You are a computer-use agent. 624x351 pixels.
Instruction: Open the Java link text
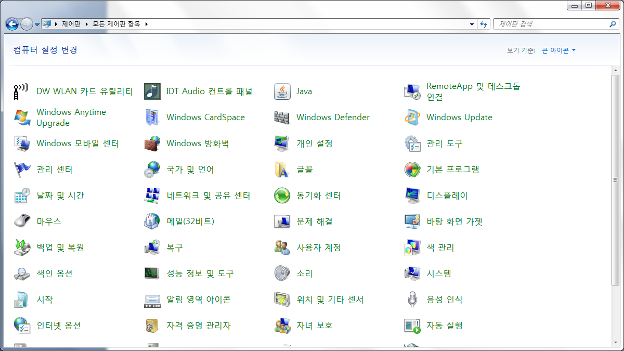click(304, 92)
